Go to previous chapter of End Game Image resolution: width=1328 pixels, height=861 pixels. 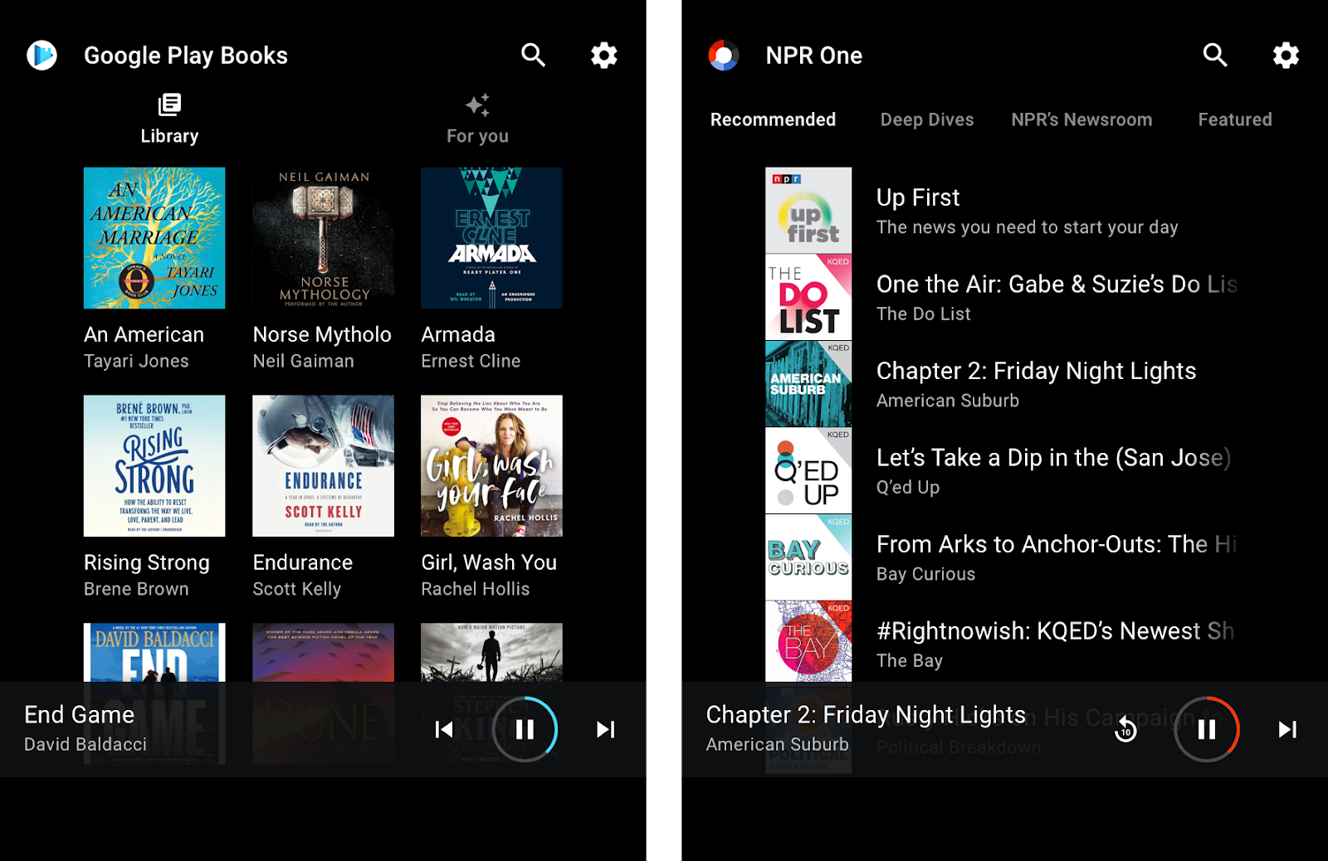[444, 729]
